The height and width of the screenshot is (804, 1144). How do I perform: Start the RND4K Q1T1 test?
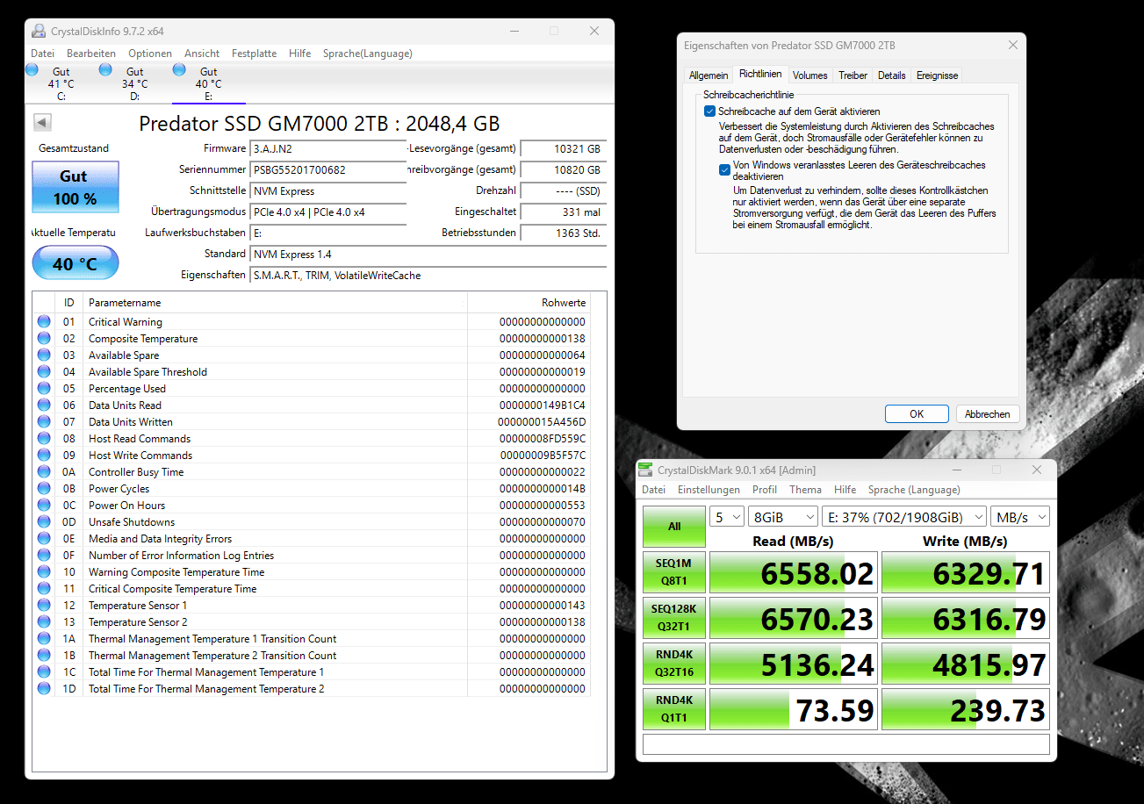click(x=674, y=708)
